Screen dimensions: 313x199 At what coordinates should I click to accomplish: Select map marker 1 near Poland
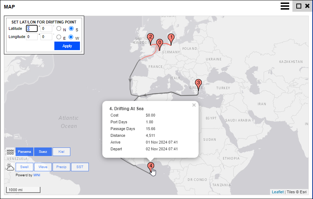click(x=171, y=38)
